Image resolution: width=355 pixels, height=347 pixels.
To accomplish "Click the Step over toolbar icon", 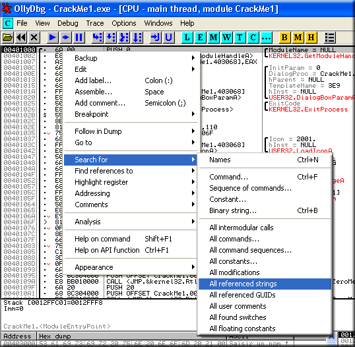I will point(111,37).
